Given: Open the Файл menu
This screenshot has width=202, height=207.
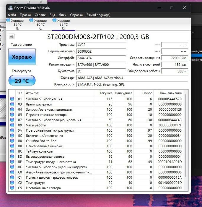Looking at the screenshot, I should point(12,15).
